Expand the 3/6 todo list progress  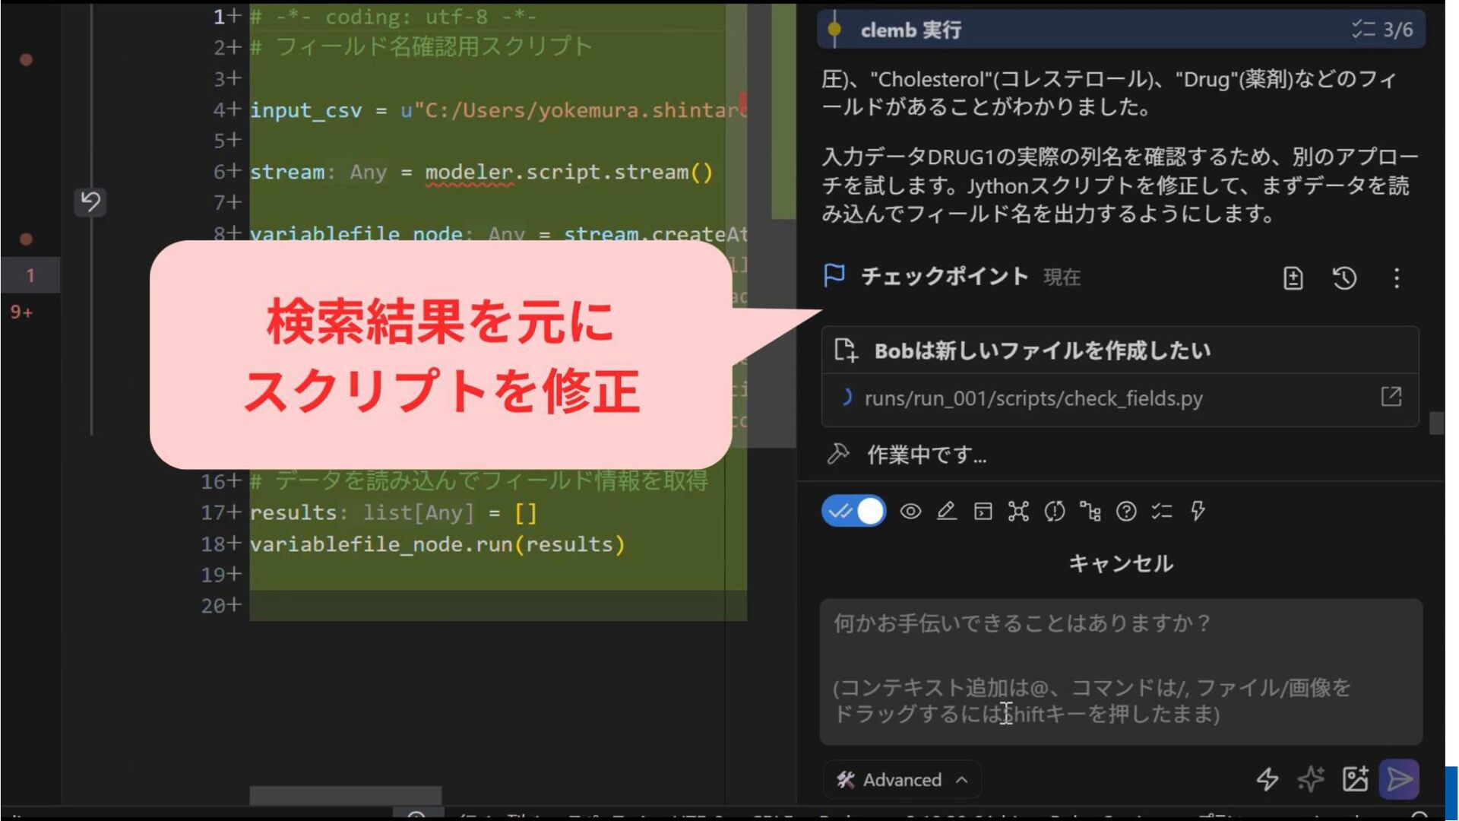coord(1381,30)
